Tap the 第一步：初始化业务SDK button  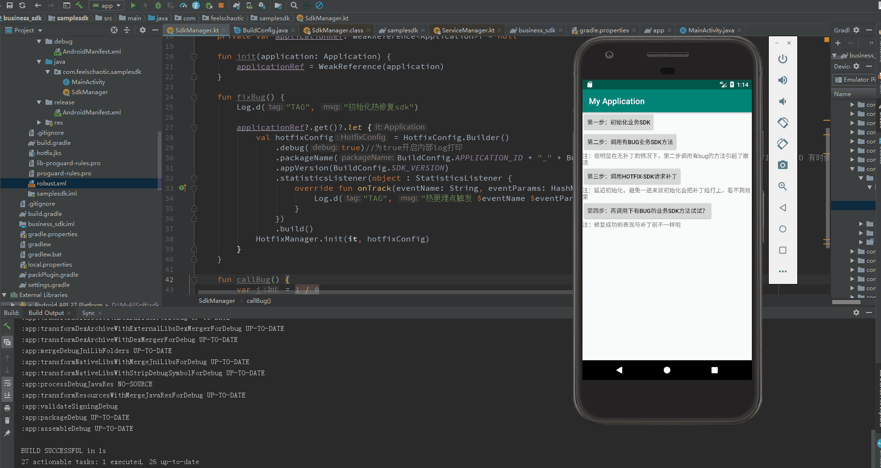pos(618,123)
